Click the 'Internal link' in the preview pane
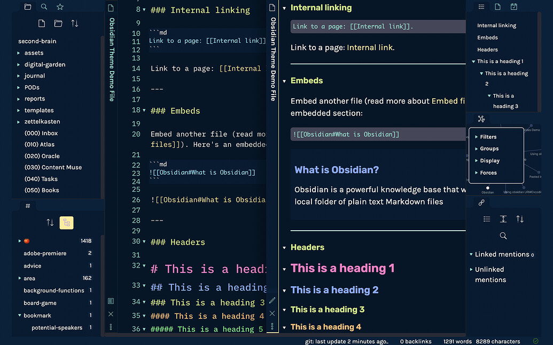 pos(370,47)
